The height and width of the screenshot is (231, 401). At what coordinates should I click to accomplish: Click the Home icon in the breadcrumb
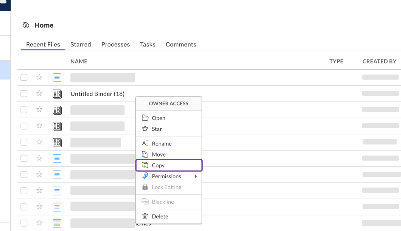coord(25,25)
